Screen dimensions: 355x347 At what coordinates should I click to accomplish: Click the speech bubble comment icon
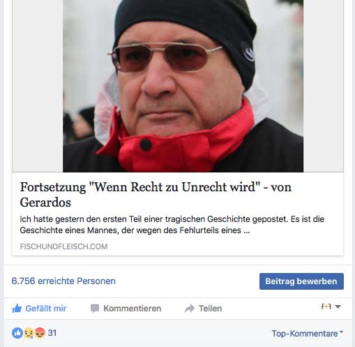coord(95,309)
